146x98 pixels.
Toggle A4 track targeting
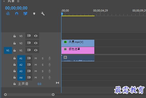point(21,77)
